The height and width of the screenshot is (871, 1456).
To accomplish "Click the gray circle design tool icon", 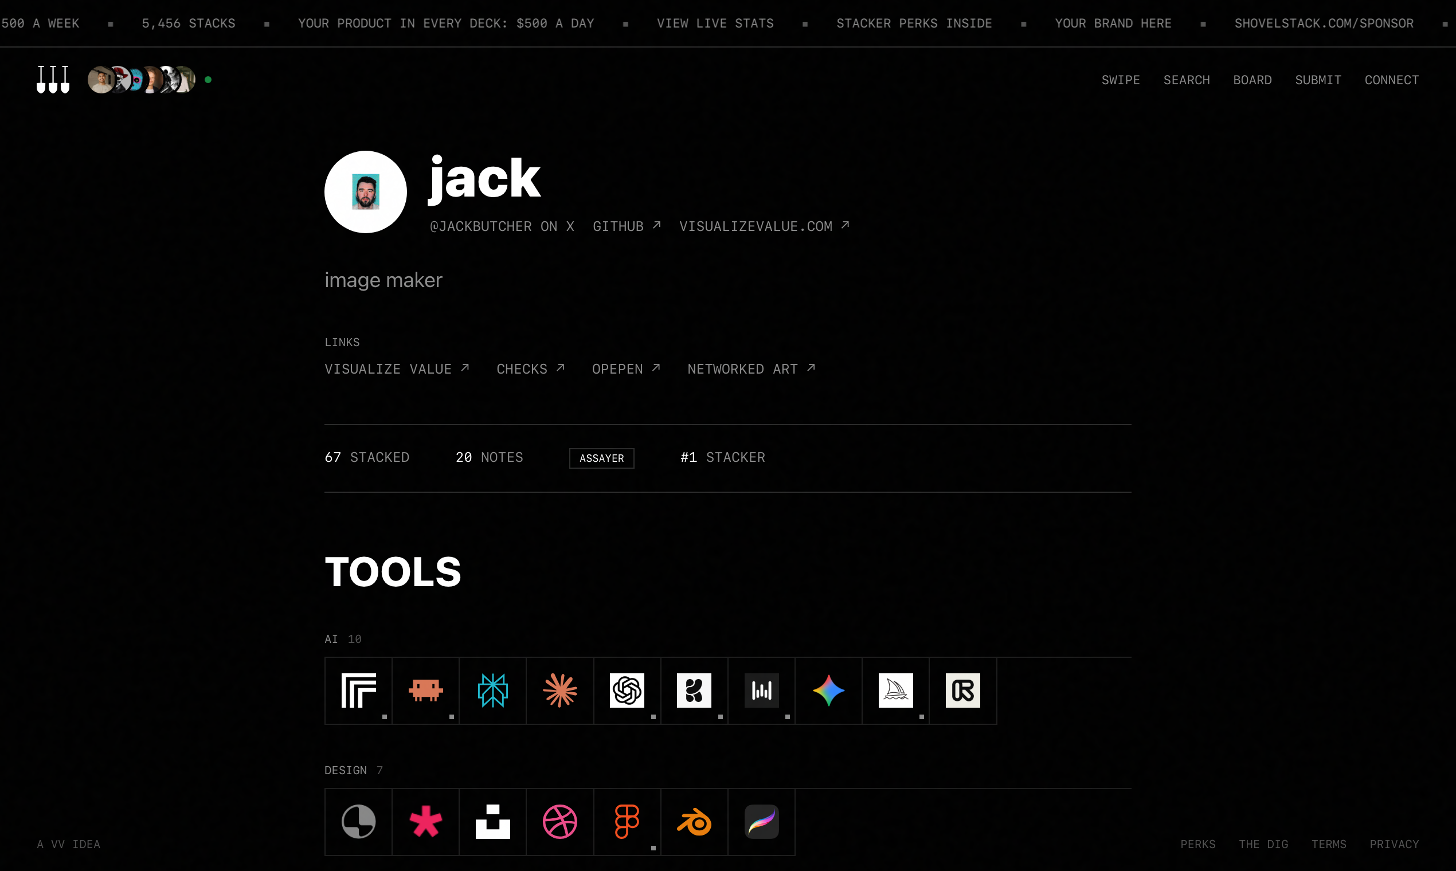I will tap(358, 822).
